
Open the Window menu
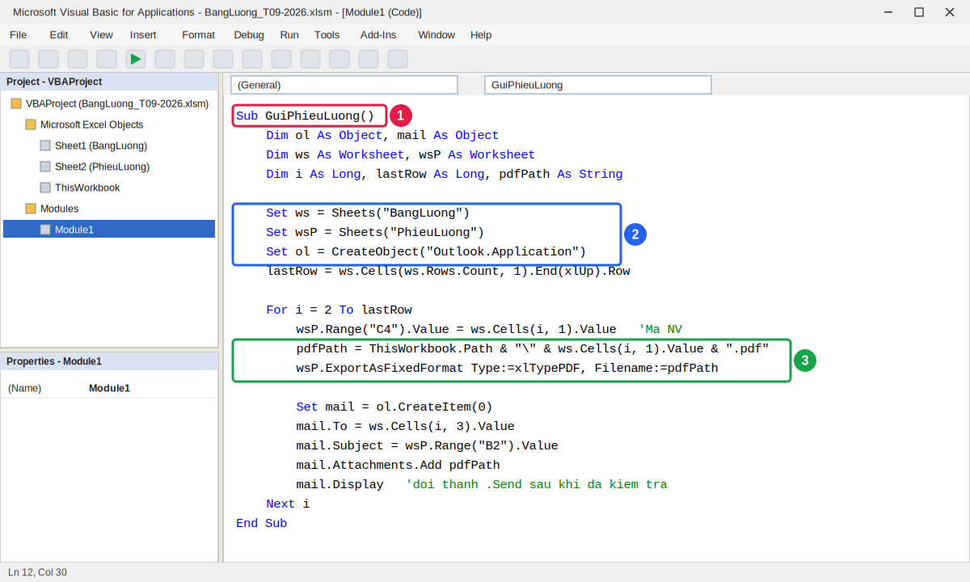point(436,35)
